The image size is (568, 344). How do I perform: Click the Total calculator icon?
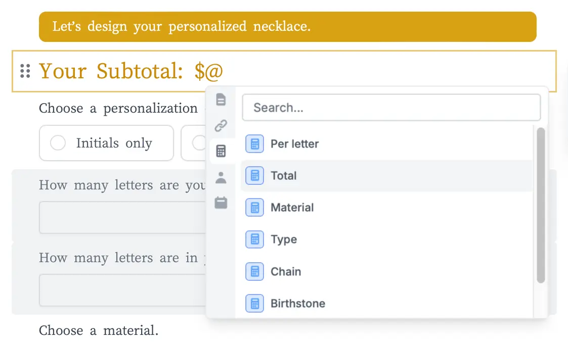[254, 175]
